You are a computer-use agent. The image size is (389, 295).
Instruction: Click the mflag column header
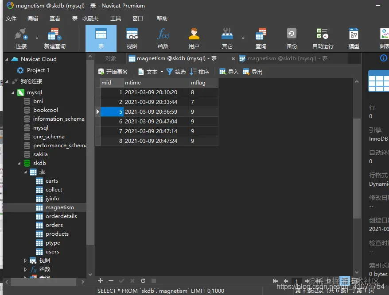(204, 83)
